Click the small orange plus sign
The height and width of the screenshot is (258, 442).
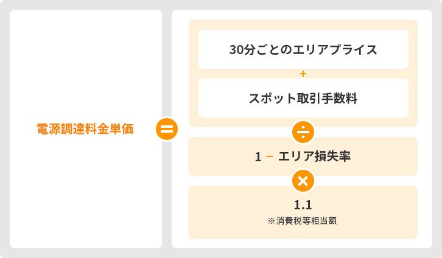303,74
